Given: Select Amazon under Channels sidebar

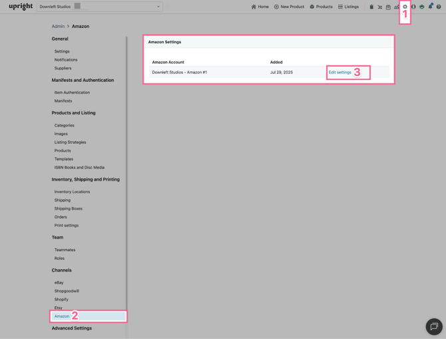Looking at the screenshot, I should coord(62,316).
